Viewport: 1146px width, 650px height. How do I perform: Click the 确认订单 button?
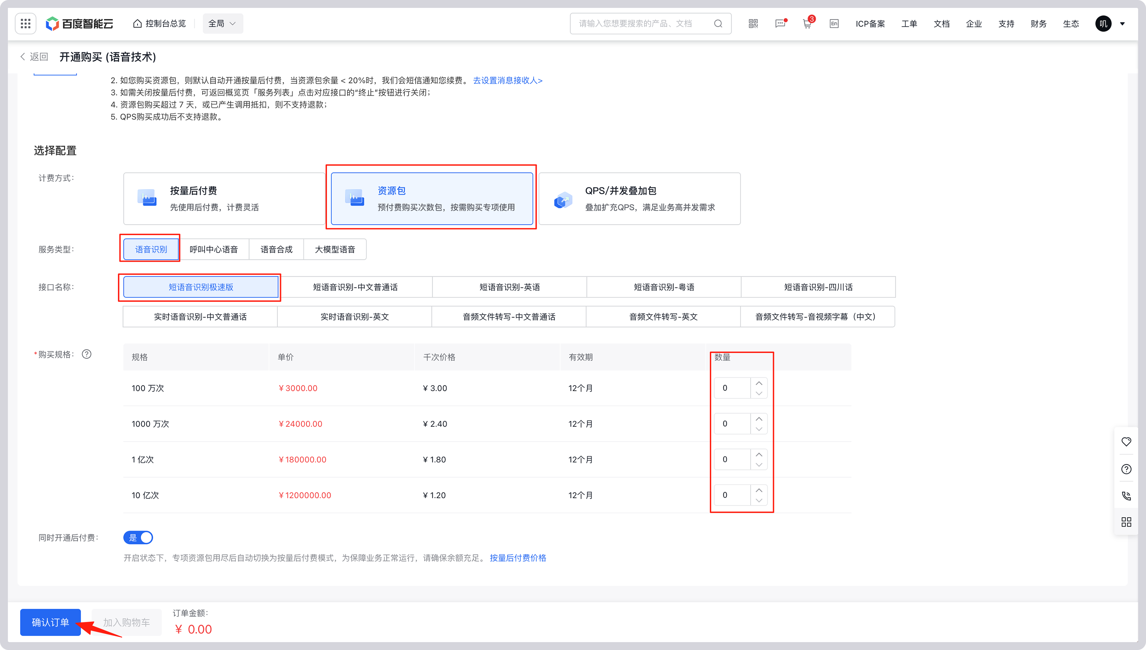pyautogui.click(x=50, y=622)
